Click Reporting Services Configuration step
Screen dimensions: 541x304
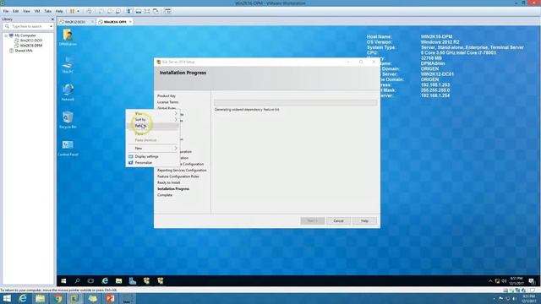coord(182,171)
